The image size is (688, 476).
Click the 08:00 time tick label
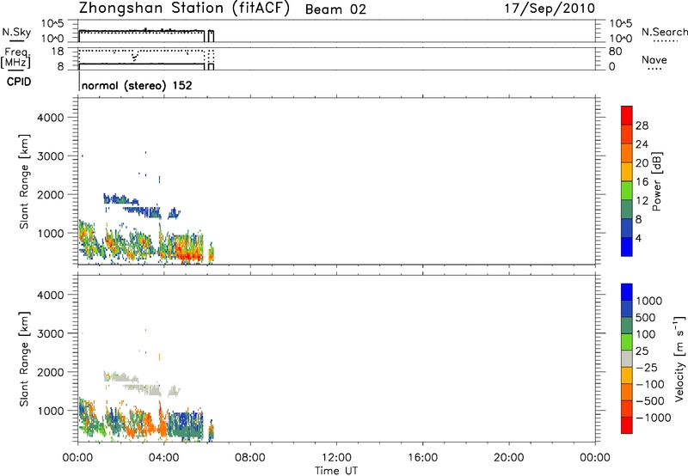(x=249, y=458)
